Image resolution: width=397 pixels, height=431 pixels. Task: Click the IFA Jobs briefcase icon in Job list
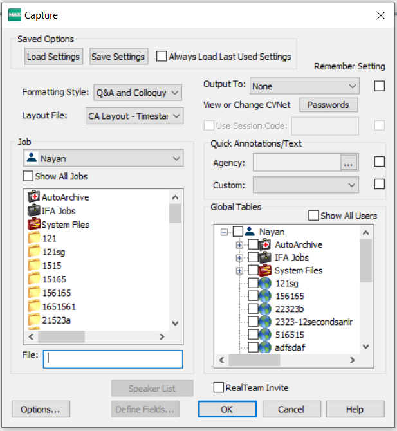[34, 210]
